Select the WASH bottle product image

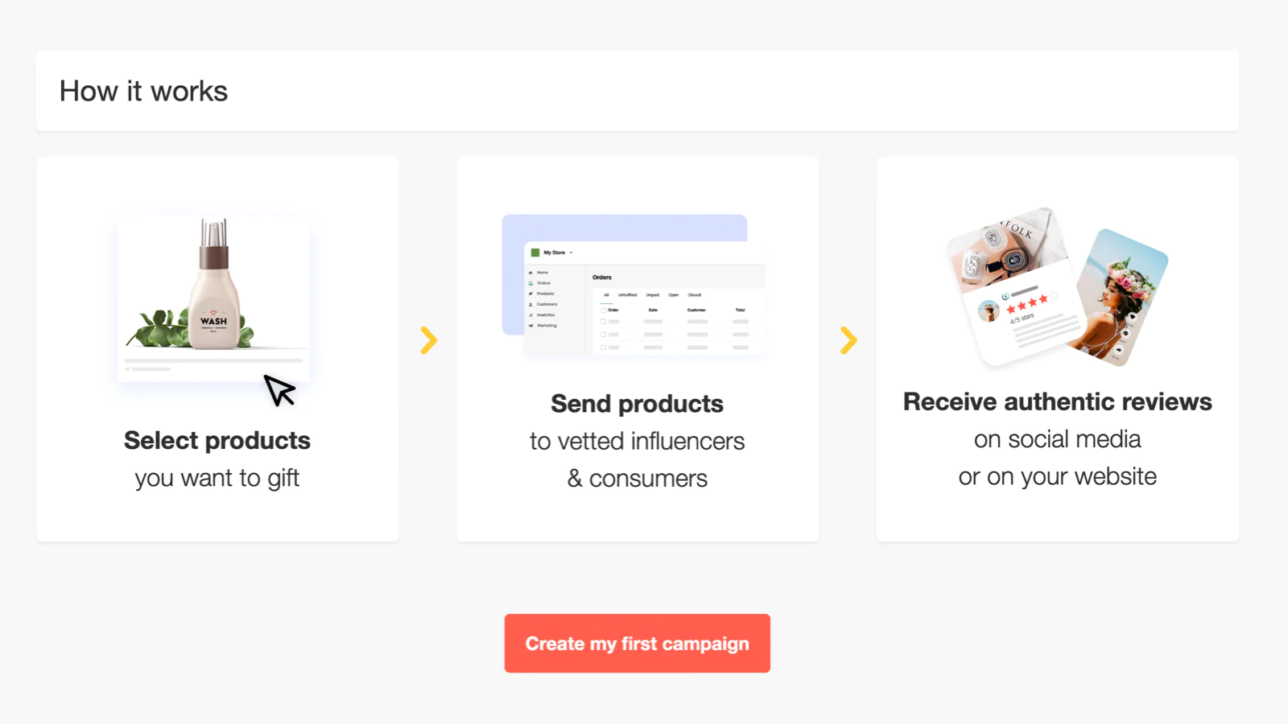213,284
